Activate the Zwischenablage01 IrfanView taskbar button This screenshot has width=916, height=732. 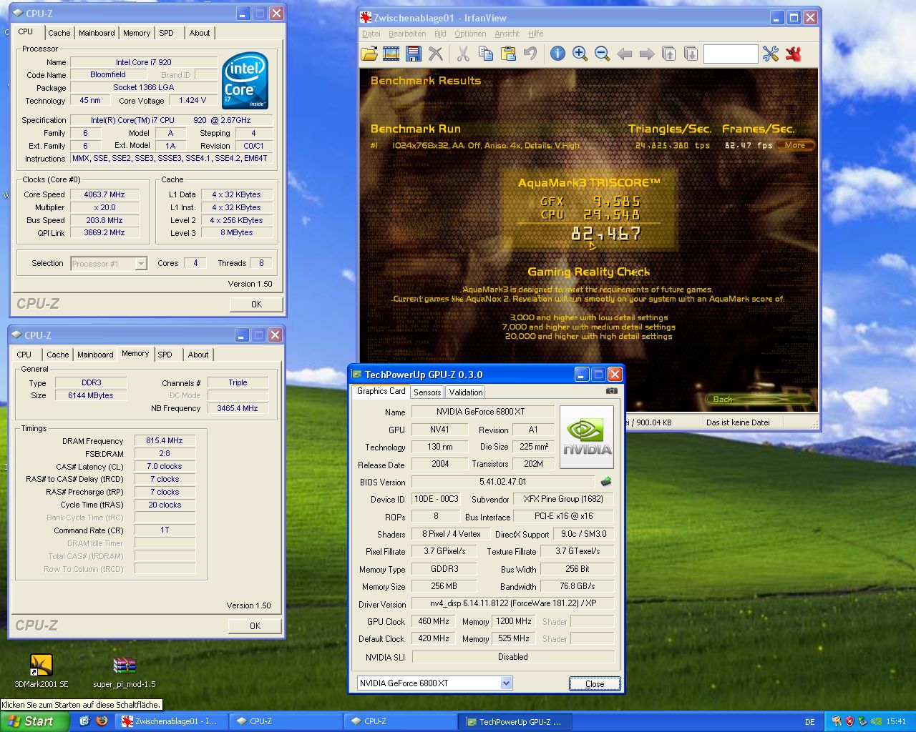click(x=170, y=721)
